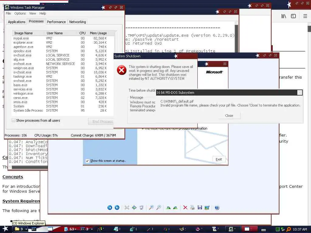The width and height of the screenshot is (311, 233).
Task: Switch to the Networking tab
Action: (77, 22)
